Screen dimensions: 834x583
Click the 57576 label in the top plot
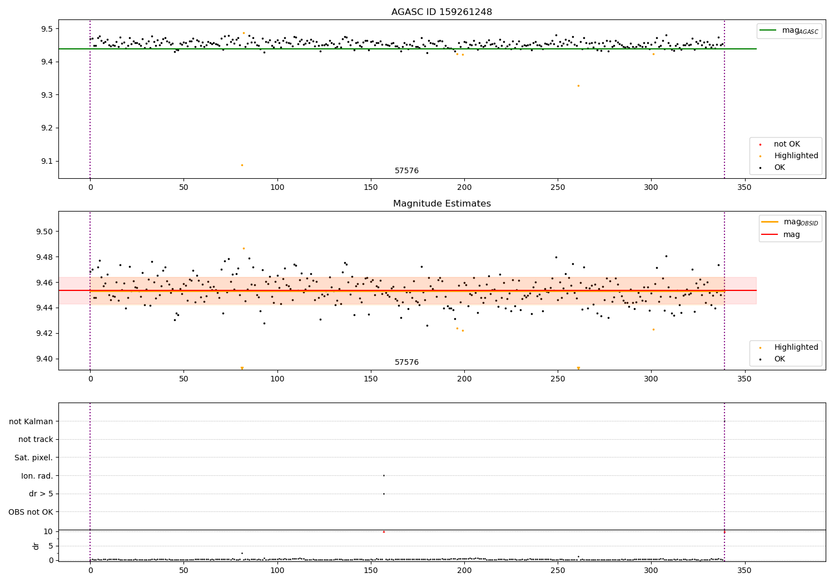(x=406, y=171)
